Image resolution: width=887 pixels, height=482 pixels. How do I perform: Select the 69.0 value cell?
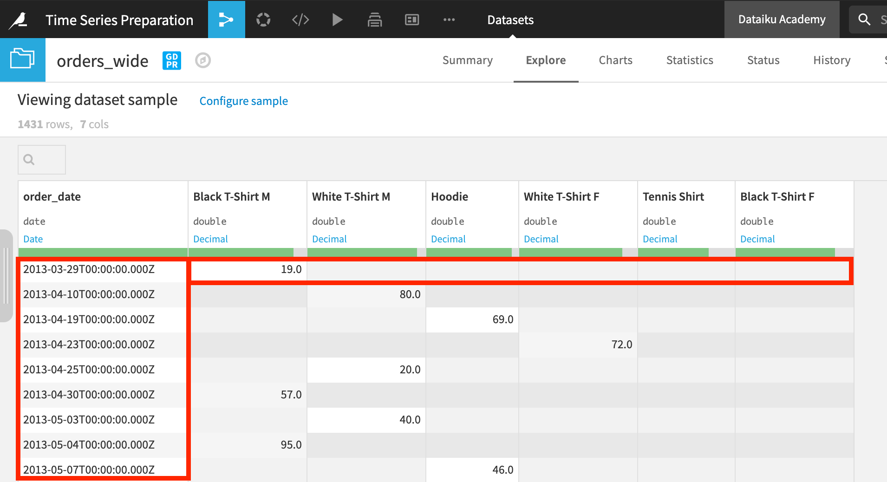[x=472, y=319]
